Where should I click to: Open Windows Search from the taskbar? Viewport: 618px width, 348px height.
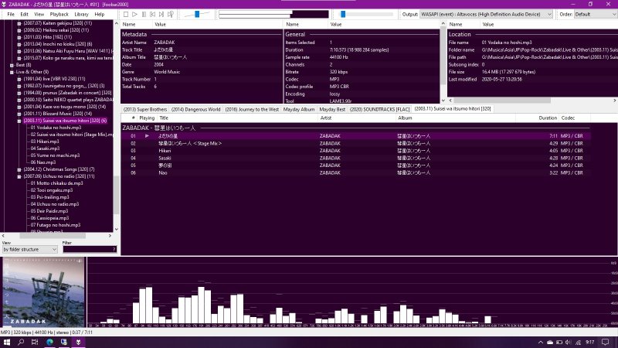(21, 342)
